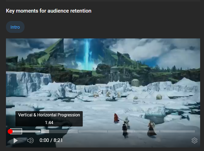Click the highlighted intro segment on timeline
This screenshot has width=204, height=151.
[x=16, y=131]
